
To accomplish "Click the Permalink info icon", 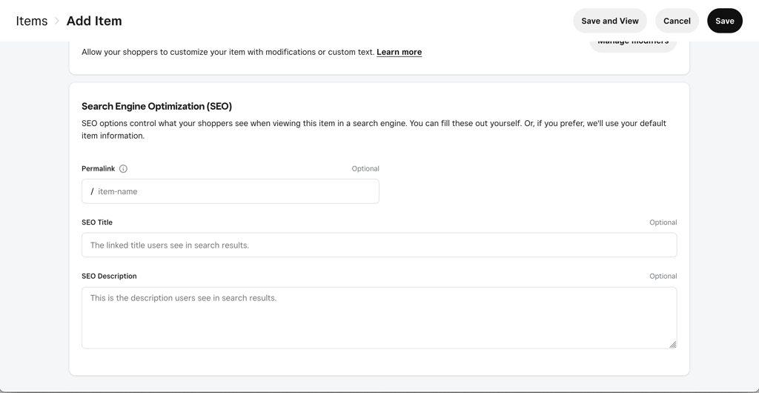I will tap(124, 169).
